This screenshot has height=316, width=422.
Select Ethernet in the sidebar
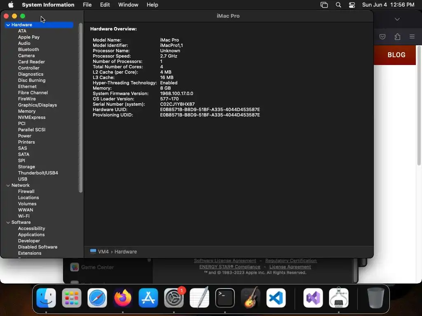(27, 86)
